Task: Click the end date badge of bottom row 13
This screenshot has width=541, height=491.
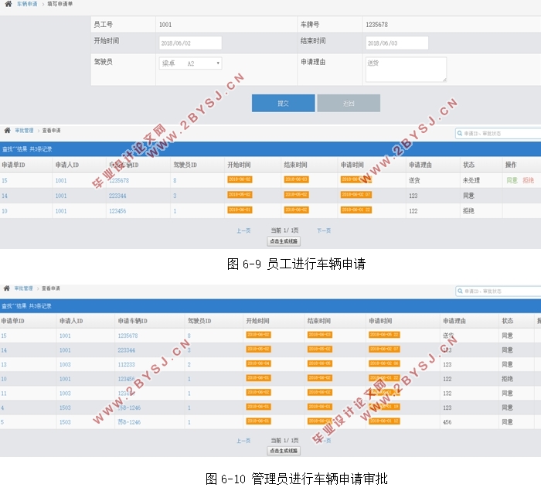Action: 319,363
